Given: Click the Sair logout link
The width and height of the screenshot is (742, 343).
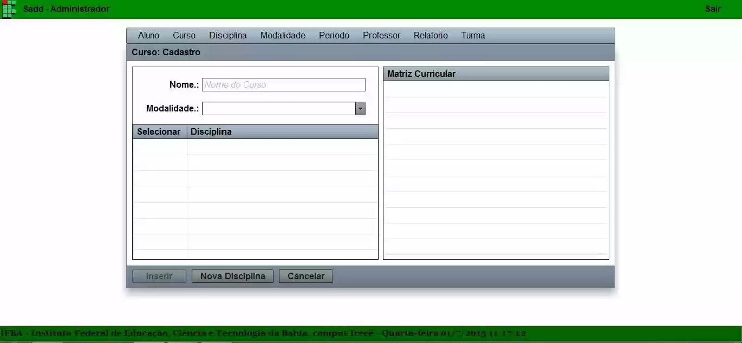Looking at the screenshot, I should [713, 9].
